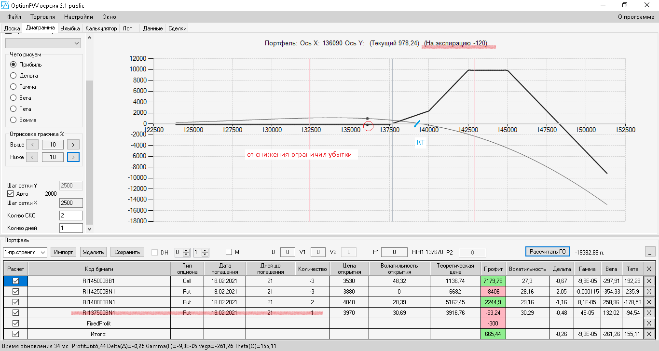Image resolution: width=659 pixels, height=351 pixels.
Task: Select the Дельта radio button
Action: coord(13,76)
